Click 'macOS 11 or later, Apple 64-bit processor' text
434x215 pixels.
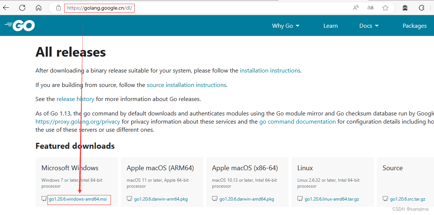point(158,183)
